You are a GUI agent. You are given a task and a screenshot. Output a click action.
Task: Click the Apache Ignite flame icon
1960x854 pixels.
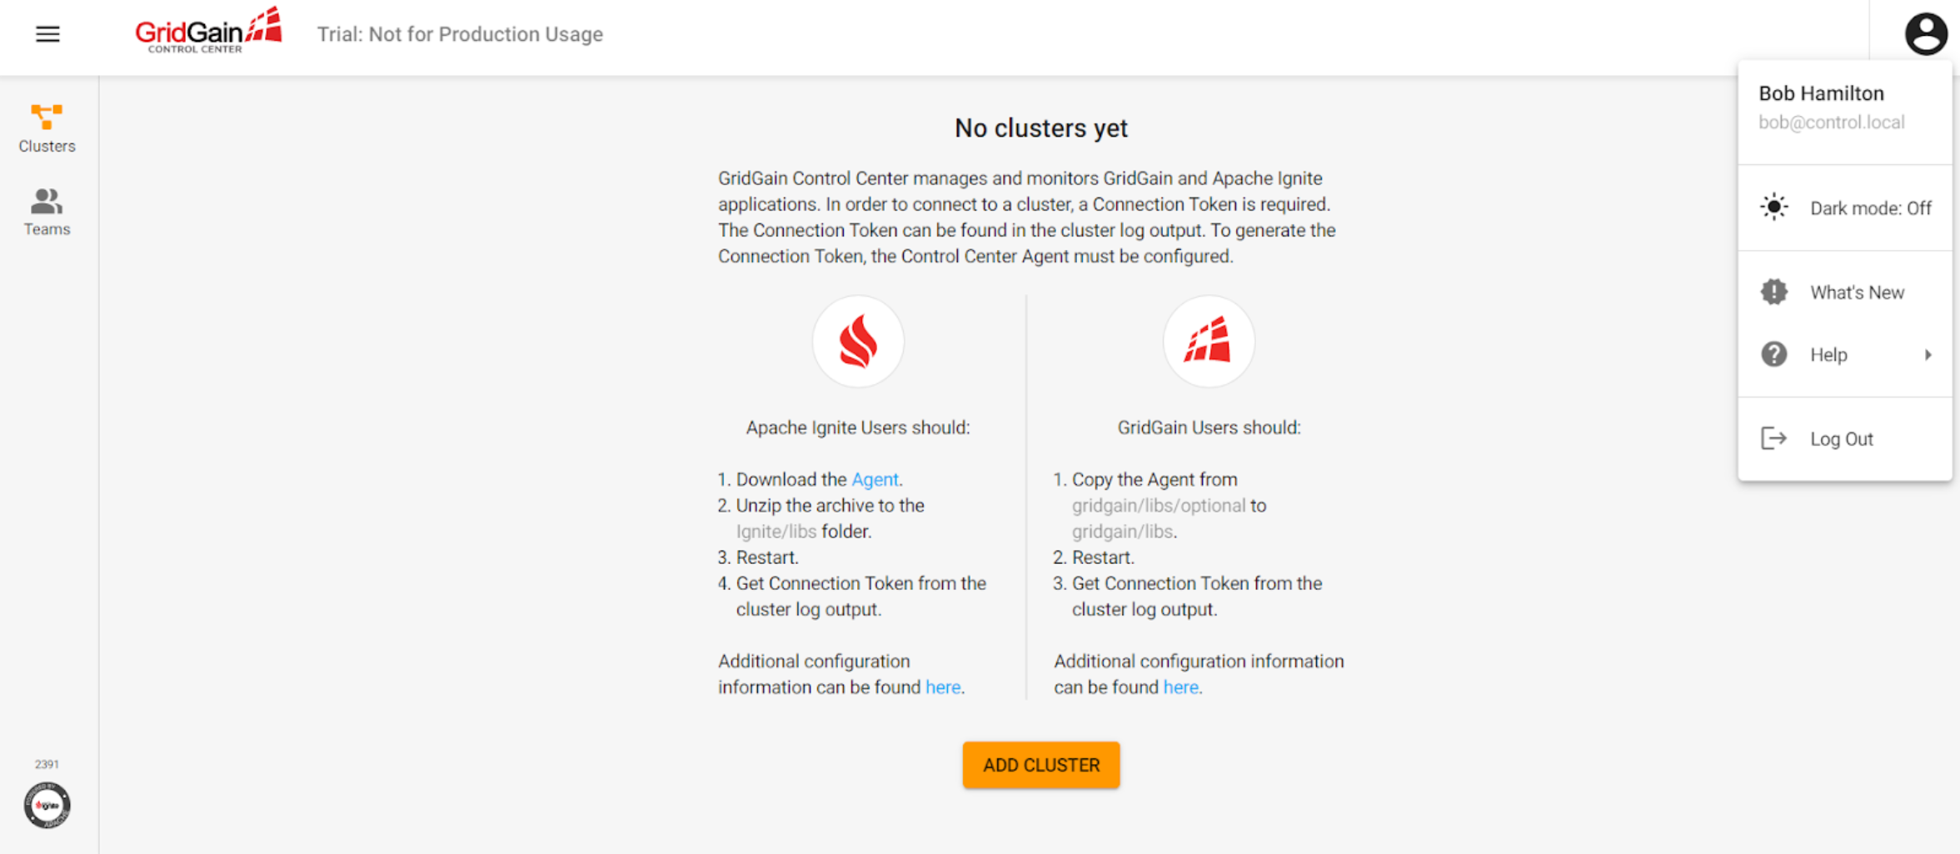pos(857,342)
